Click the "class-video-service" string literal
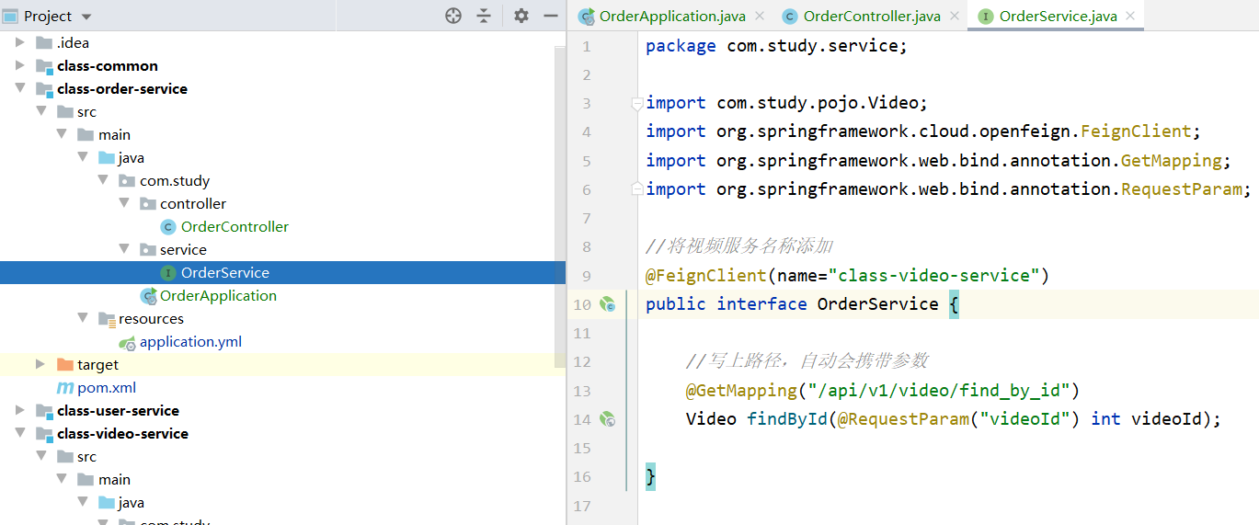 coord(933,275)
